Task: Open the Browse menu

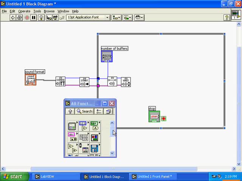Action: pos(49,11)
